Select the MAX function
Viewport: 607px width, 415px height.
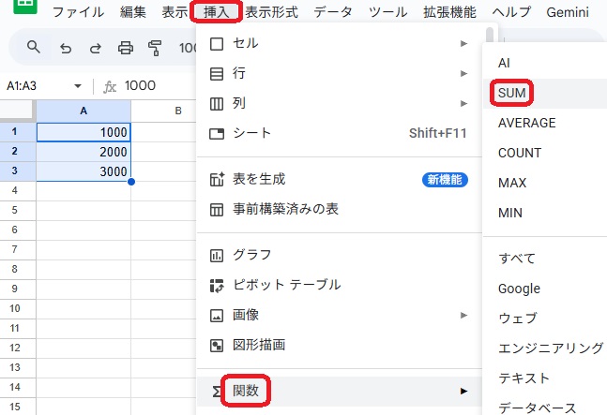point(545,183)
